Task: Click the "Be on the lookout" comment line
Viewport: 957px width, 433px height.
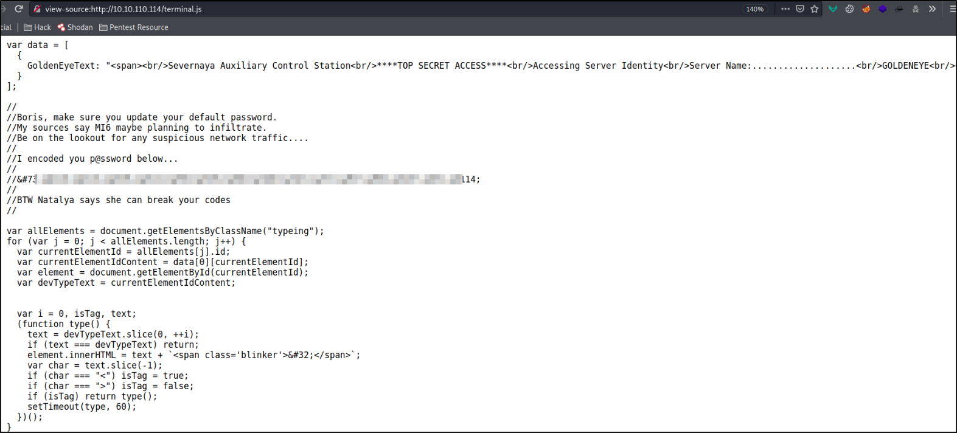Action: click(x=158, y=138)
